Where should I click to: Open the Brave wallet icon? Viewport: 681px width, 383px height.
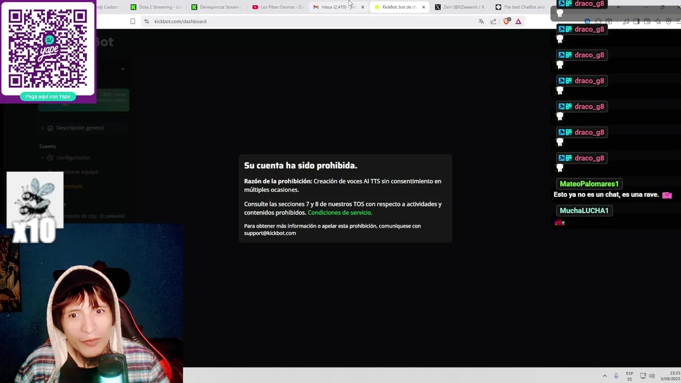coord(647,21)
